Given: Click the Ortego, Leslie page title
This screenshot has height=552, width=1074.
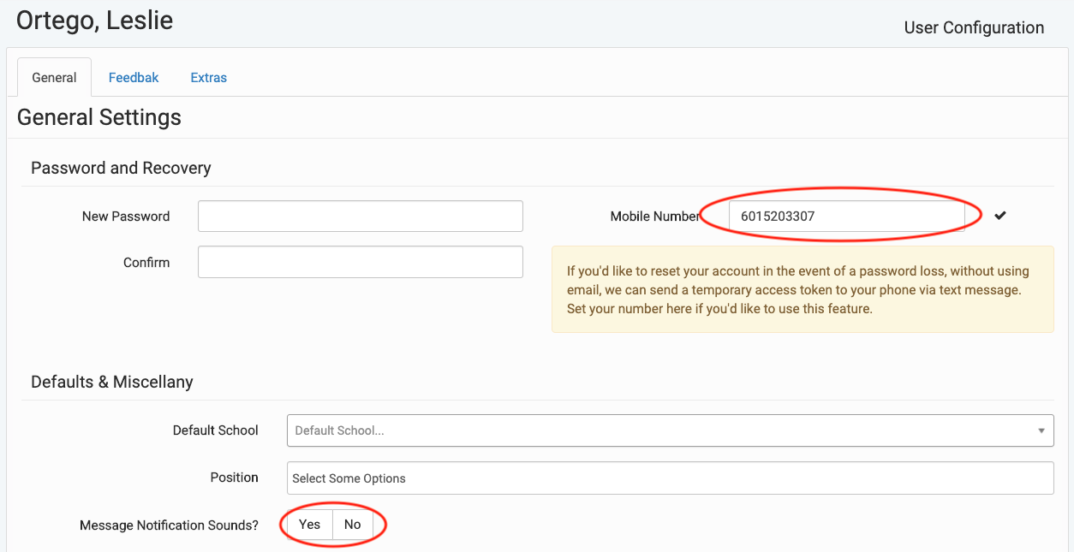Looking at the screenshot, I should (95, 21).
